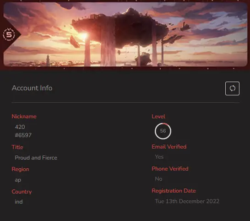Click the refresh account info icon
The width and height of the screenshot is (250, 221).
(x=232, y=88)
